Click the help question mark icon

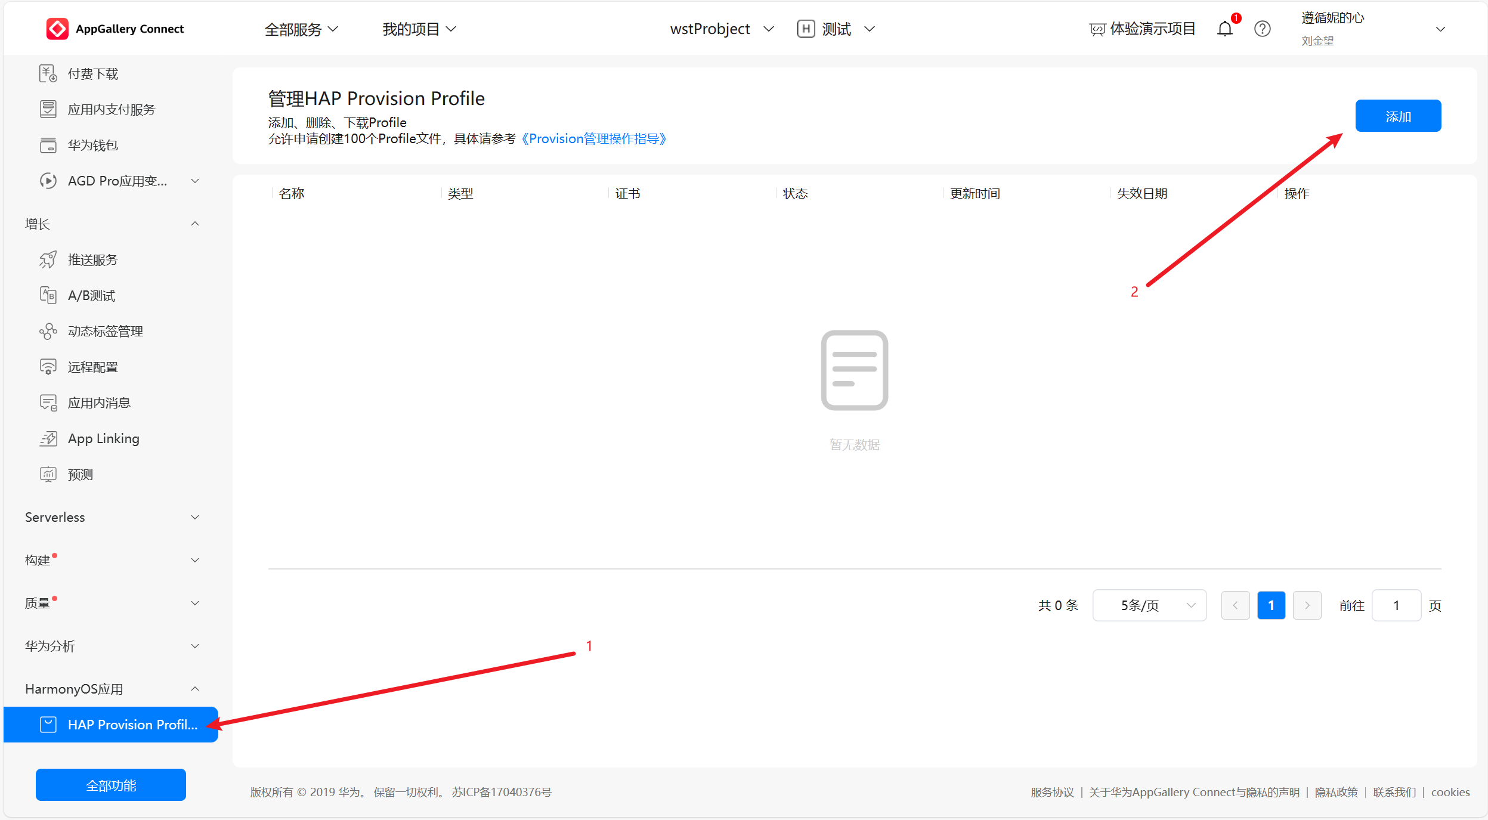point(1262,29)
